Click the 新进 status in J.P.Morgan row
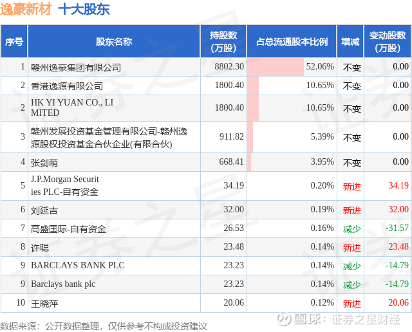The height and width of the screenshot is (332, 412). coord(352,186)
